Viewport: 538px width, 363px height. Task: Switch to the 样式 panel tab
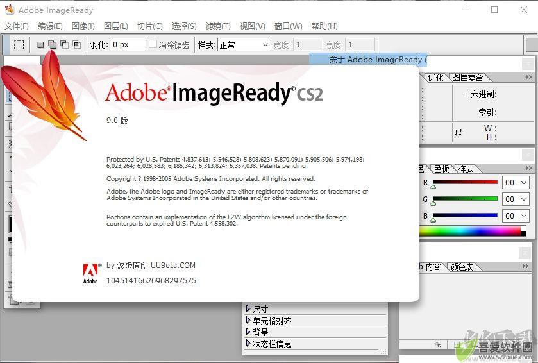tap(466, 169)
